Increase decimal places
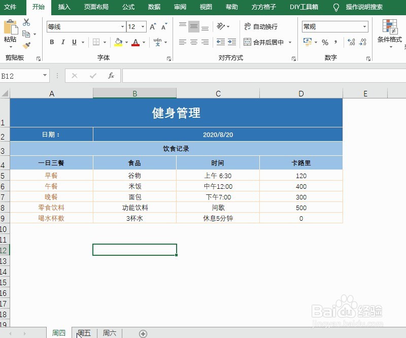This screenshot has height=338, width=406. tap(351, 43)
